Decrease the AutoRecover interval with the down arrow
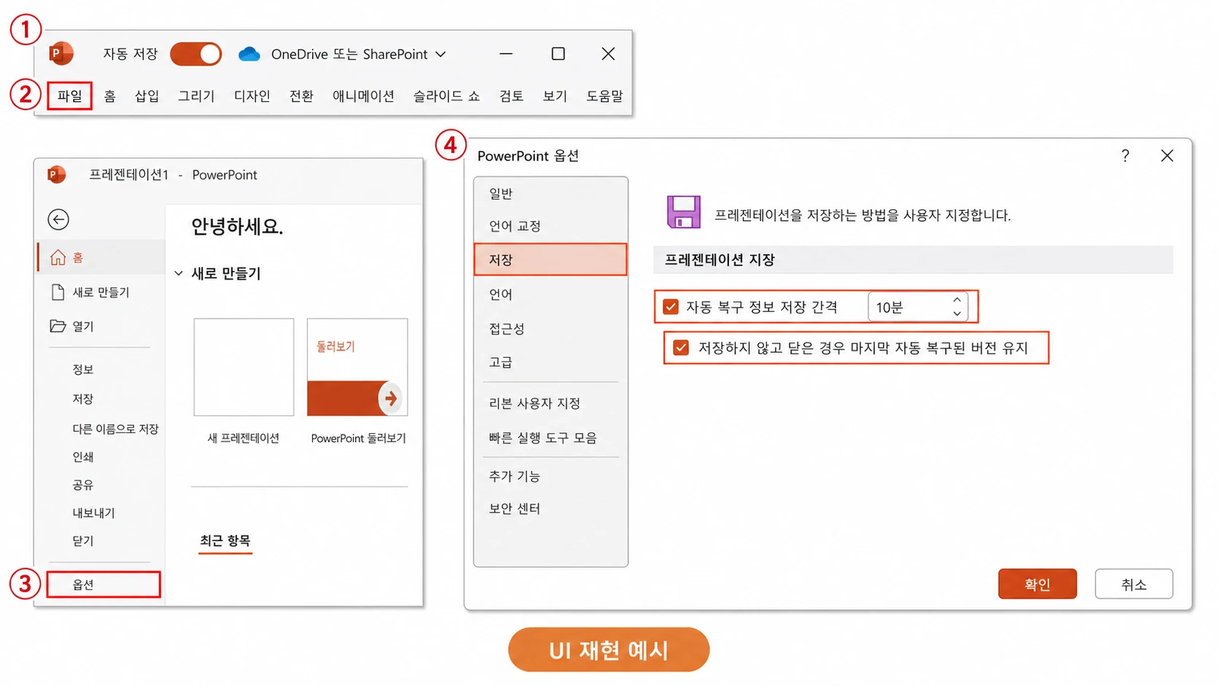The width and height of the screenshot is (1219, 686). 957,313
